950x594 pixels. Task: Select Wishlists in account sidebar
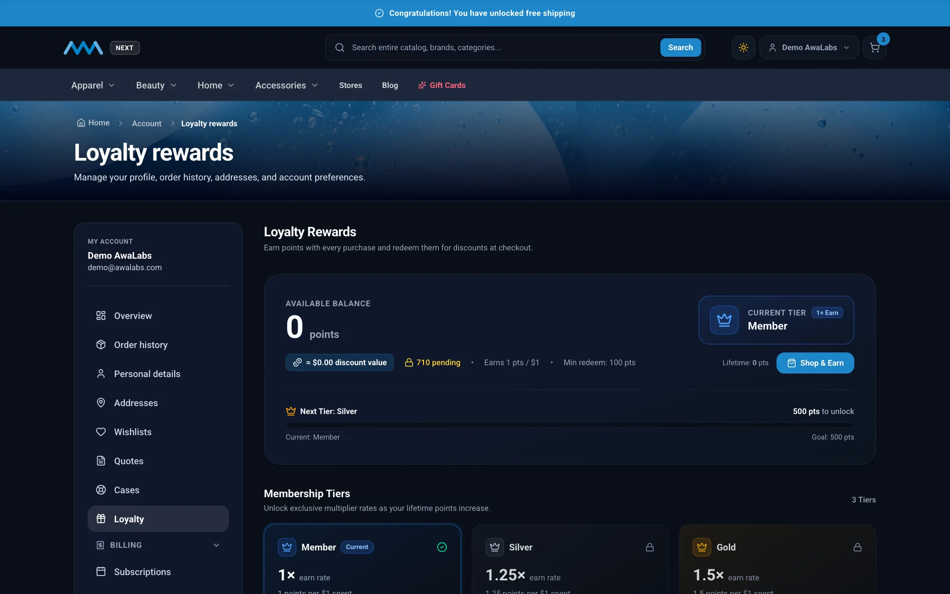point(158,432)
